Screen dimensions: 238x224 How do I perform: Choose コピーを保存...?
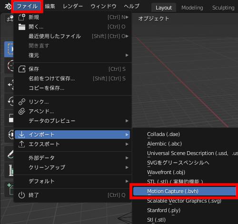(x=72, y=88)
